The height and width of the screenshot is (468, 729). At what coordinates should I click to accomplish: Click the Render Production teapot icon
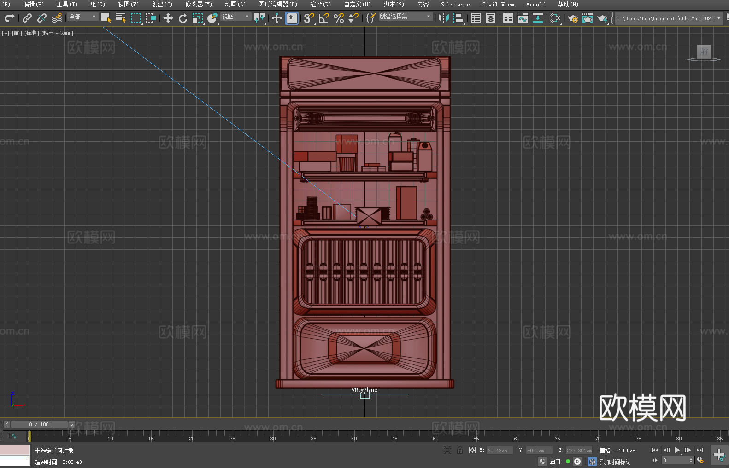point(602,18)
